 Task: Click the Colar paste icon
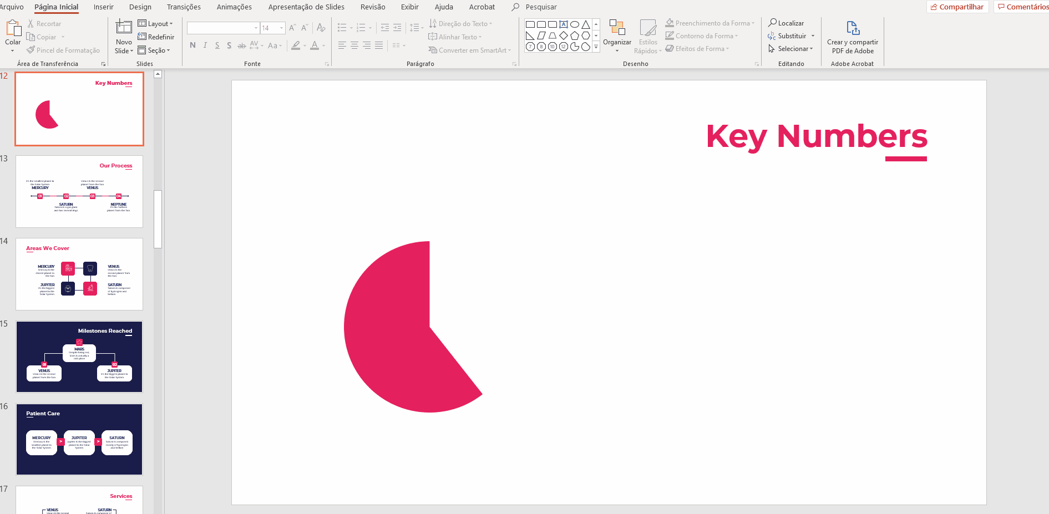[13, 28]
